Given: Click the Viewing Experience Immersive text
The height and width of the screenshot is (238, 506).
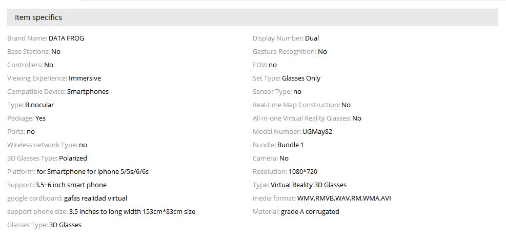Looking at the screenshot, I should tap(85, 78).
